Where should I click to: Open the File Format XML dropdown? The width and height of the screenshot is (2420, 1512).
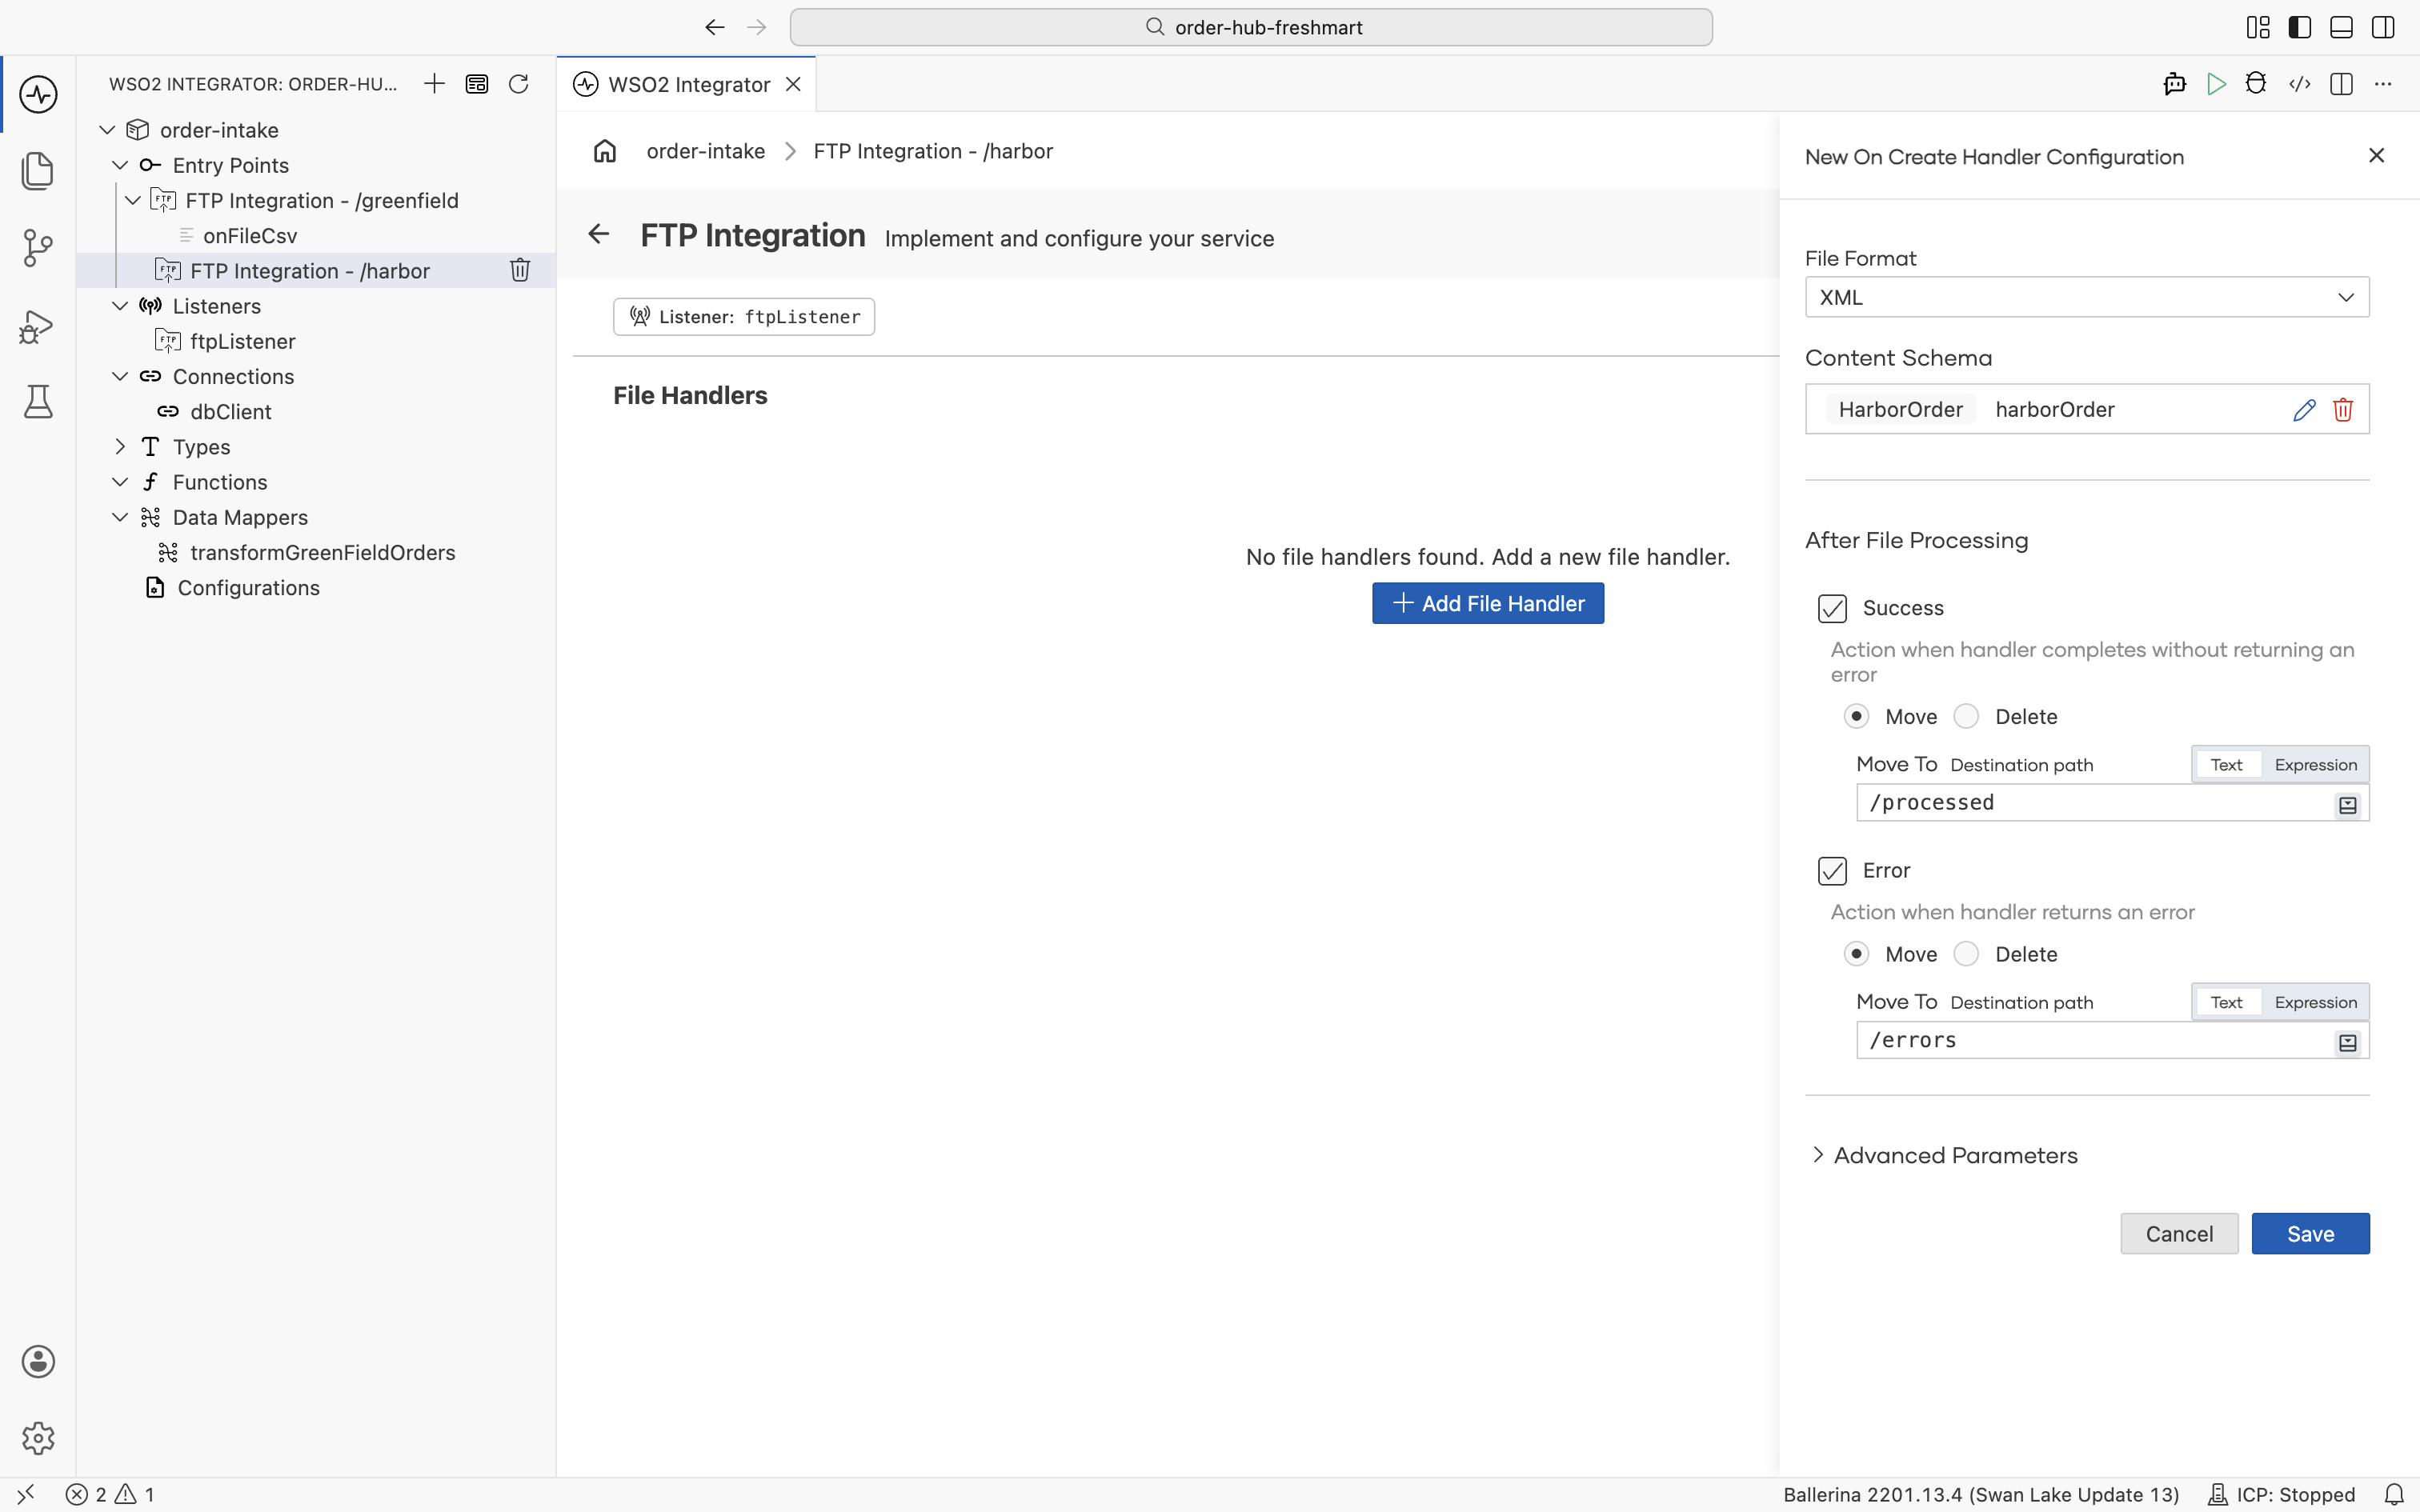pyautogui.click(x=2087, y=297)
